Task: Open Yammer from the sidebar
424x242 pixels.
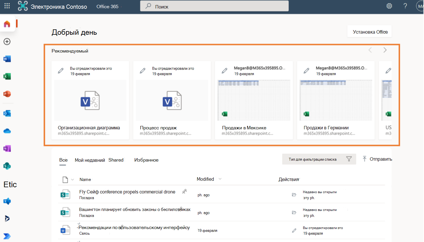Action: point(7,201)
